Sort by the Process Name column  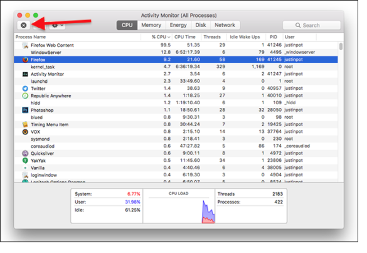[x=77, y=37]
